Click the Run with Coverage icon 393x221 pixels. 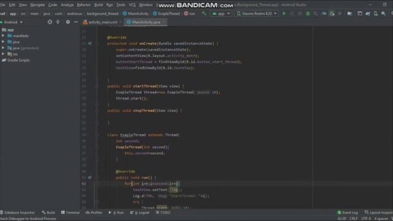coord(316,14)
